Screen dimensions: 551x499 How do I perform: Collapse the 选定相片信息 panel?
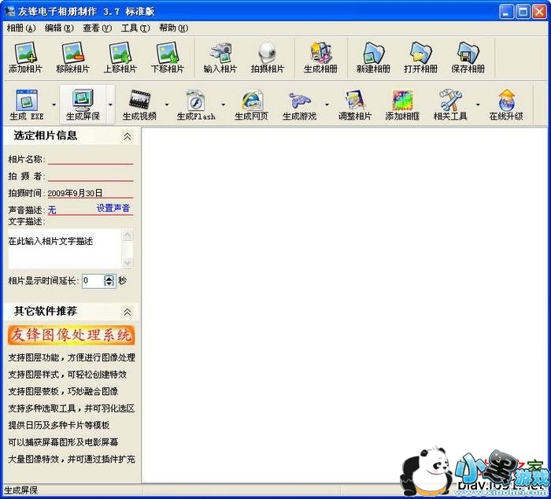click(x=128, y=136)
